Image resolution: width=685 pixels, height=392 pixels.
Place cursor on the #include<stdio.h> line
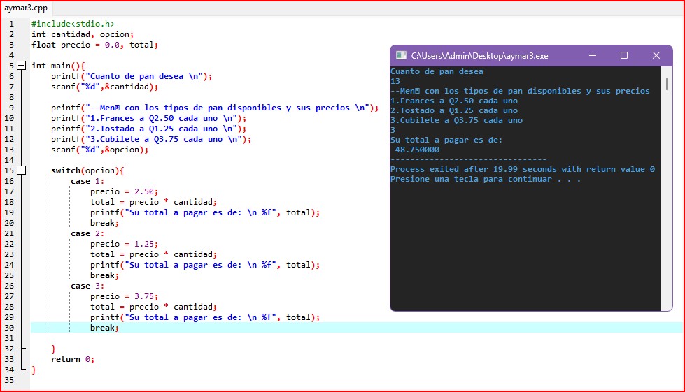point(73,24)
